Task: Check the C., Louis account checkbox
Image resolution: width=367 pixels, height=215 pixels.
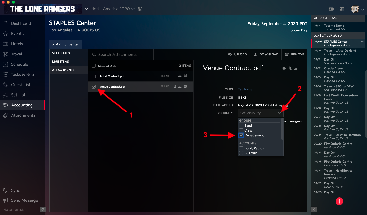Action: (x=241, y=153)
